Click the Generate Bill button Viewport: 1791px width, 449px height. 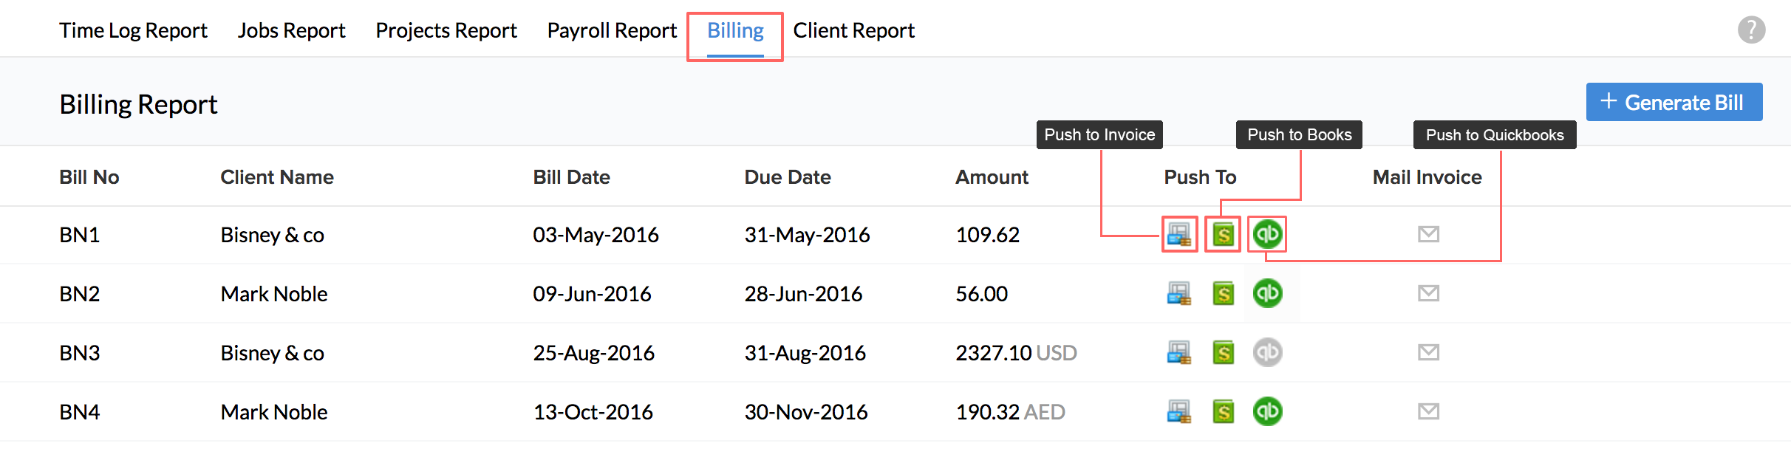[x=1674, y=102]
